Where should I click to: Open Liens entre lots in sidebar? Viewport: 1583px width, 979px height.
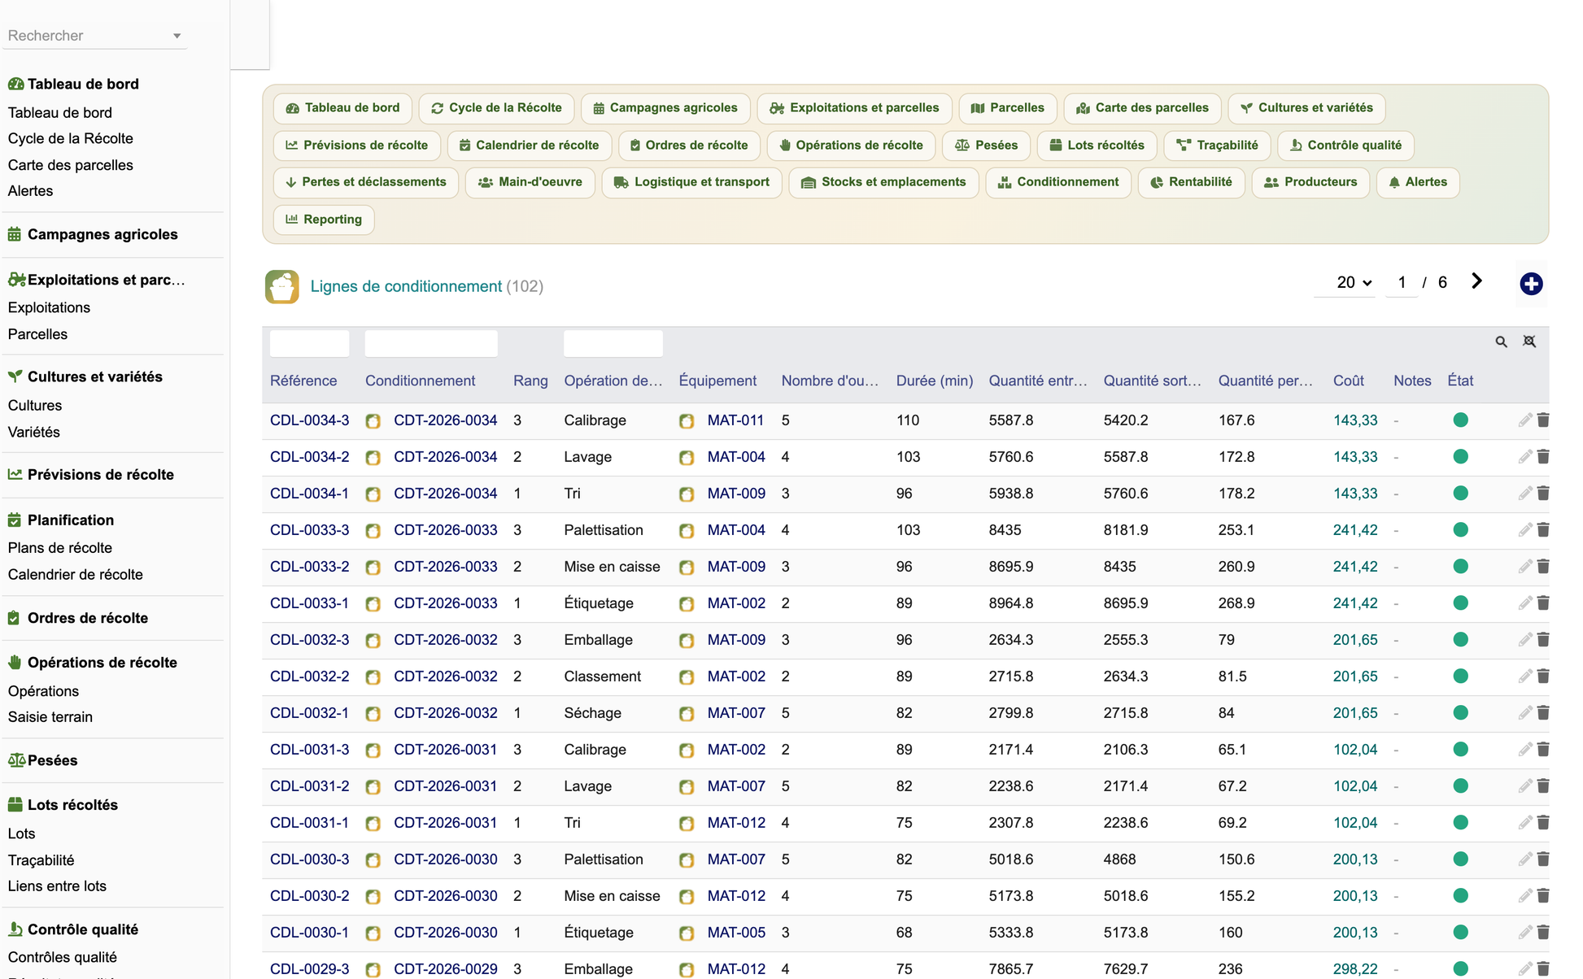(x=57, y=886)
